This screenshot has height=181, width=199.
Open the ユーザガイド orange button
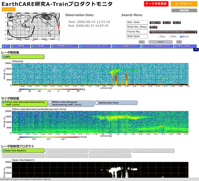(184, 4)
